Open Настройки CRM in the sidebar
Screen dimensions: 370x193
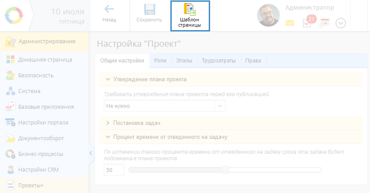coord(38,170)
